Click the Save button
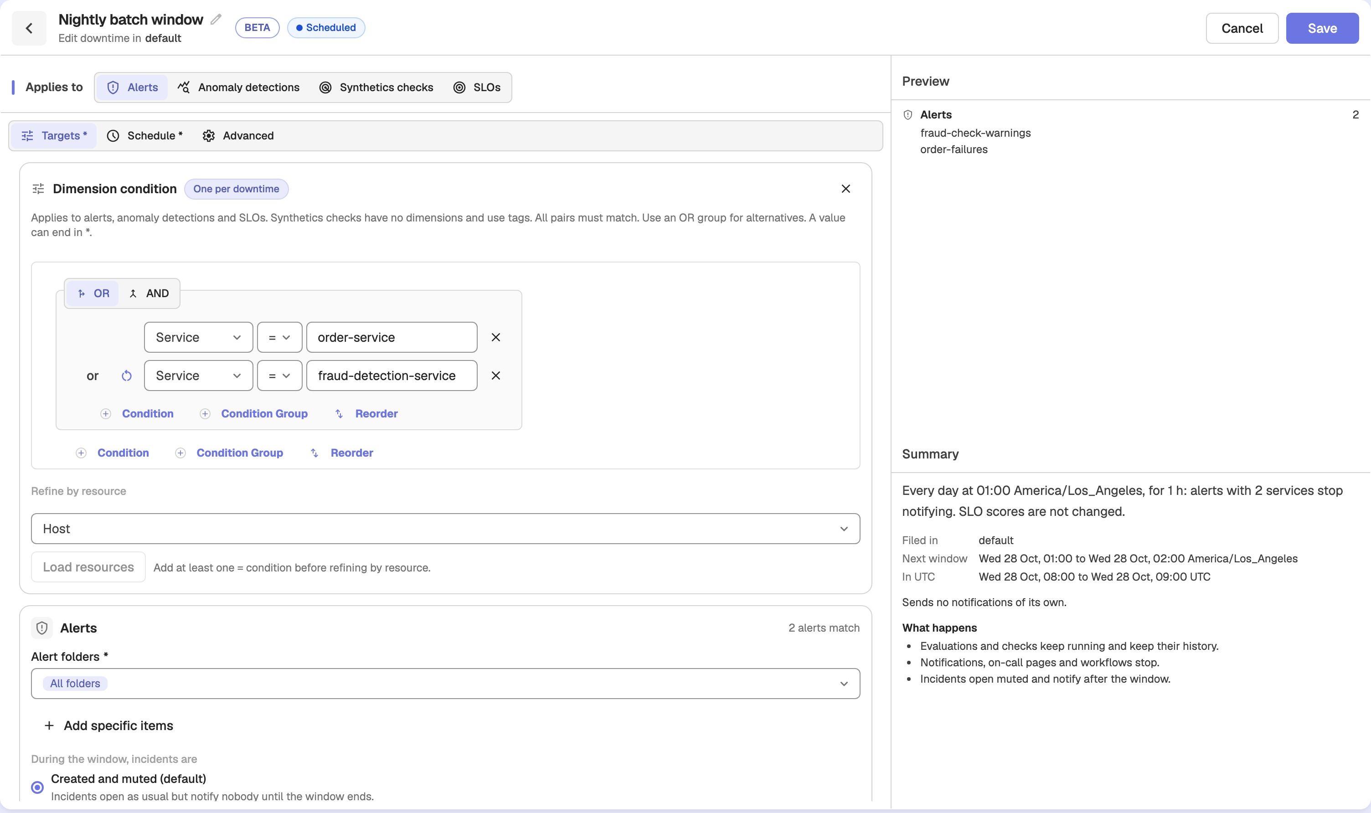 click(1322, 29)
